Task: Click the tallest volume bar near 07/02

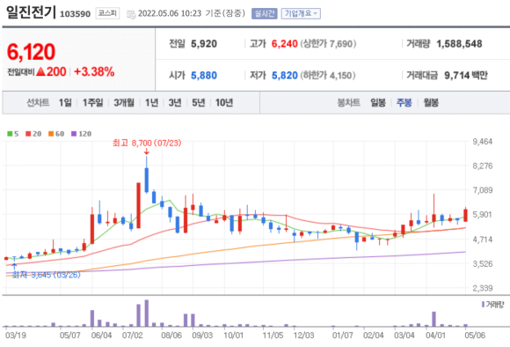Action: click(x=146, y=314)
